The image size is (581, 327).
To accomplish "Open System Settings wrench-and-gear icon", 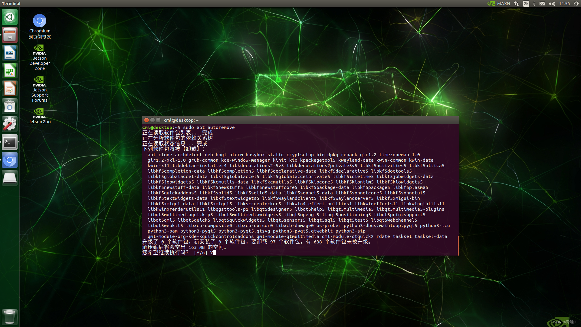I will [x=10, y=124].
